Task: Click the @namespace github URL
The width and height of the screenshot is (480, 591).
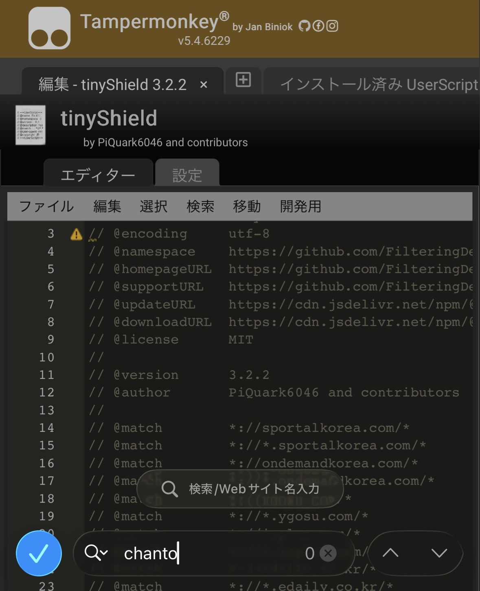Action: [351, 252]
